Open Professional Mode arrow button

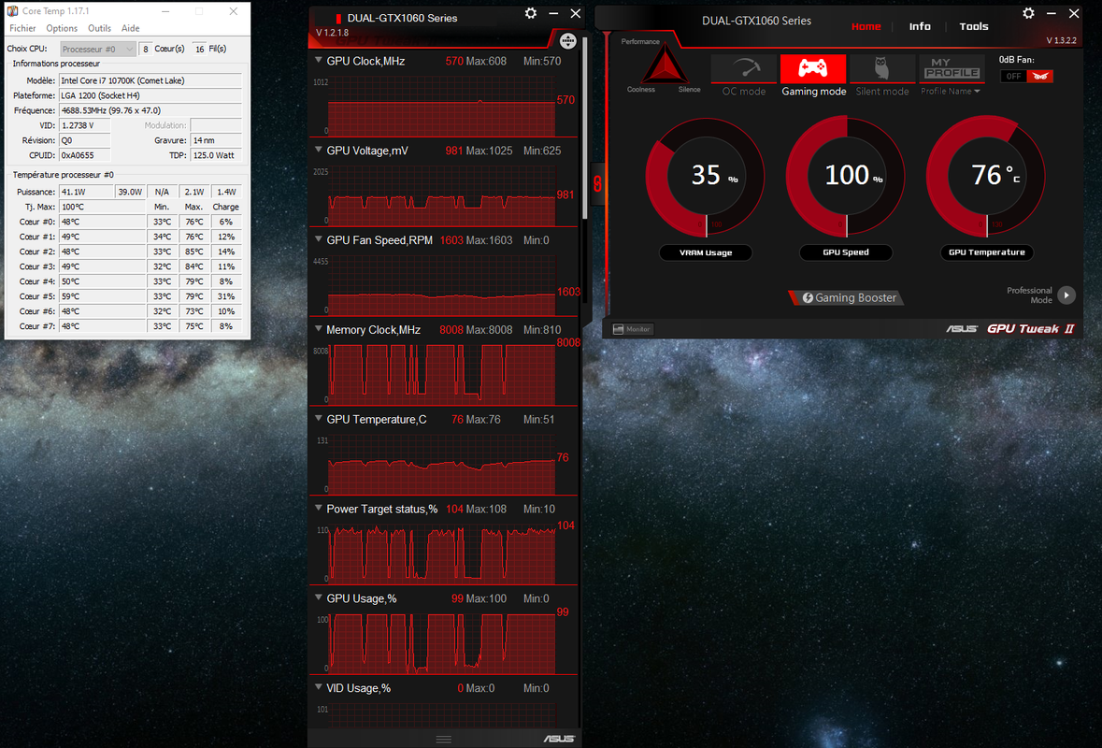(x=1066, y=295)
